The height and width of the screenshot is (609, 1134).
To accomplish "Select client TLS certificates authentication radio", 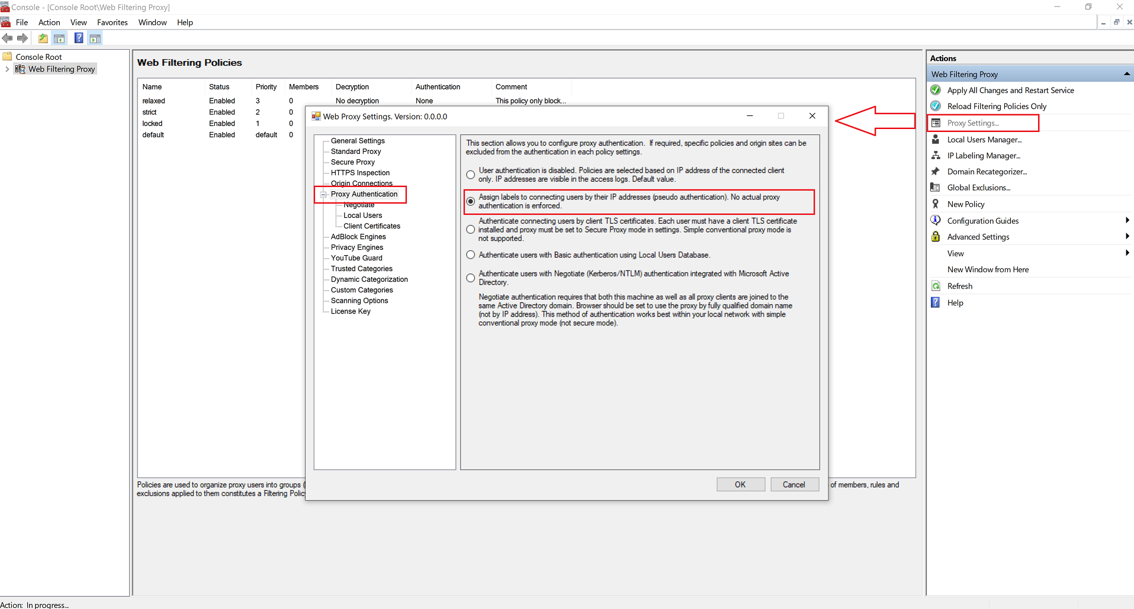I will click(x=471, y=230).
